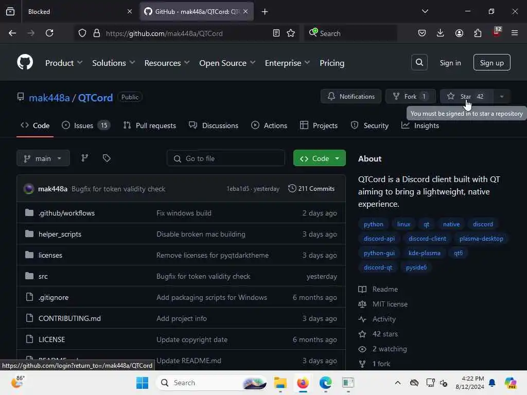Viewport: 527px width, 395px height.
Task: Switch to the Discussions tab
Action: click(x=214, y=125)
